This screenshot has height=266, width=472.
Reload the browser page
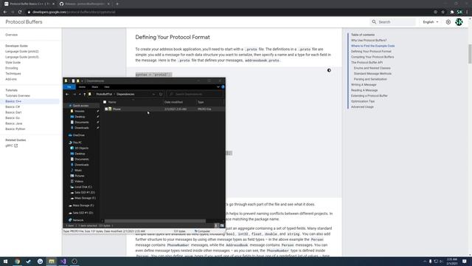click(x=20, y=12)
